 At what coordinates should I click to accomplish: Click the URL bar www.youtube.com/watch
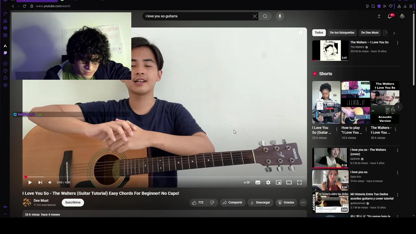pos(53,6)
